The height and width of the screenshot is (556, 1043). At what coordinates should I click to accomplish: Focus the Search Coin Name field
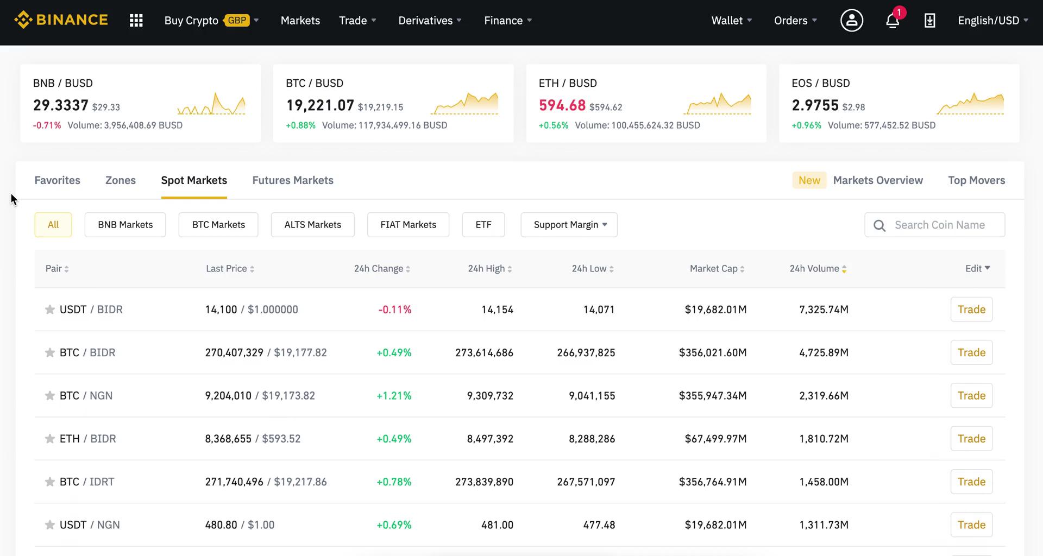pos(935,225)
